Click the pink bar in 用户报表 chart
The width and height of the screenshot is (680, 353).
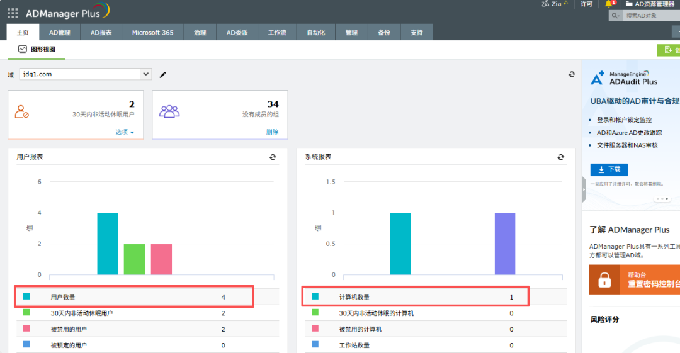pos(161,259)
